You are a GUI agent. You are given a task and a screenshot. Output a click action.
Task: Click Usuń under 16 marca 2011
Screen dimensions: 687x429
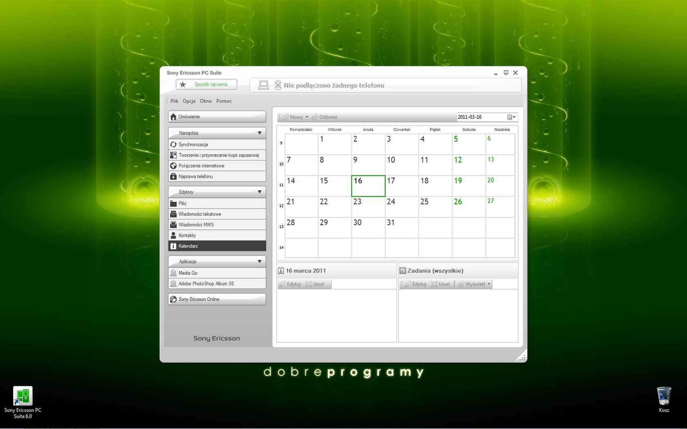315,284
